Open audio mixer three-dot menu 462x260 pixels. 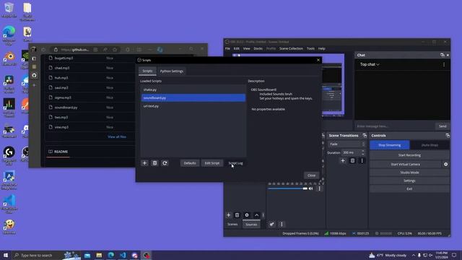(282, 225)
